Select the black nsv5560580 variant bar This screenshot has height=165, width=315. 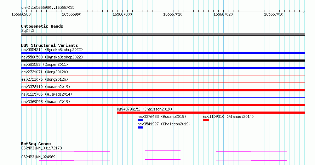163,61
